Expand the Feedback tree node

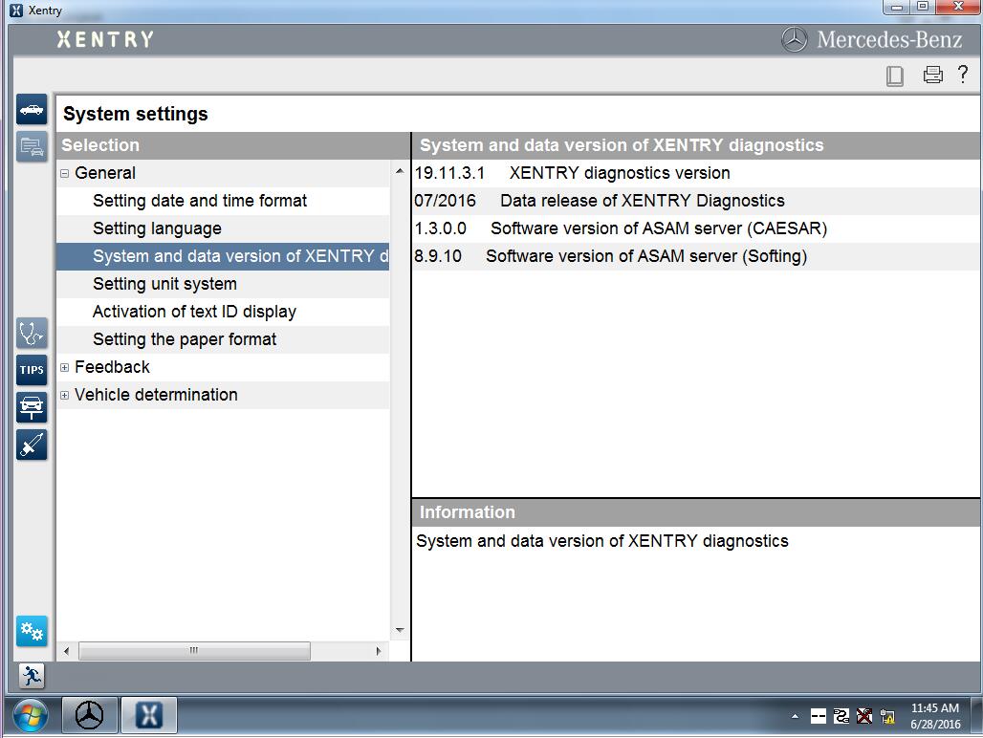point(64,368)
